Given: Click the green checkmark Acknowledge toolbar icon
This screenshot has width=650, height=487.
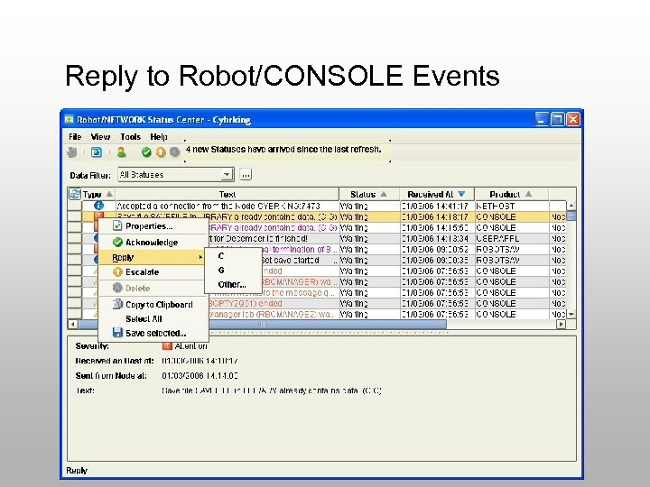Looking at the screenshot, I should click(x=146, y=152).
